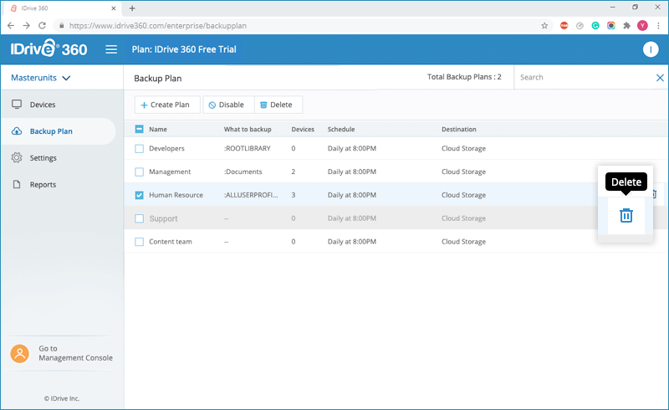Click the browser address bar URL
669x410 pixels.
pos(158,26)
